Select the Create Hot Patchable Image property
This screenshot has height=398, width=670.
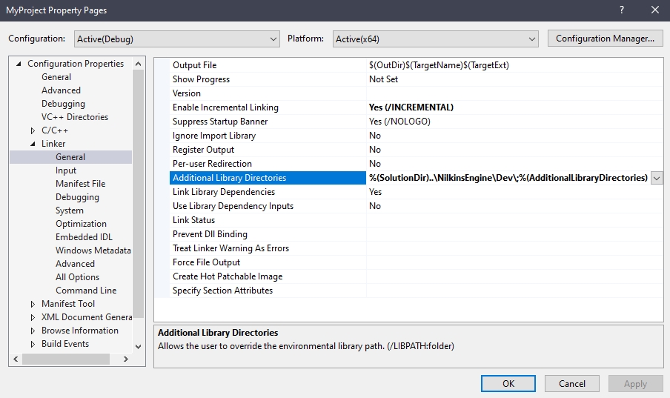[417, 277]
